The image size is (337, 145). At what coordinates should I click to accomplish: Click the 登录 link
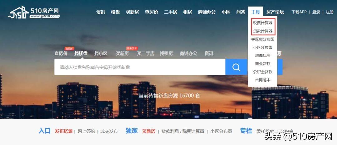point(316,12)
